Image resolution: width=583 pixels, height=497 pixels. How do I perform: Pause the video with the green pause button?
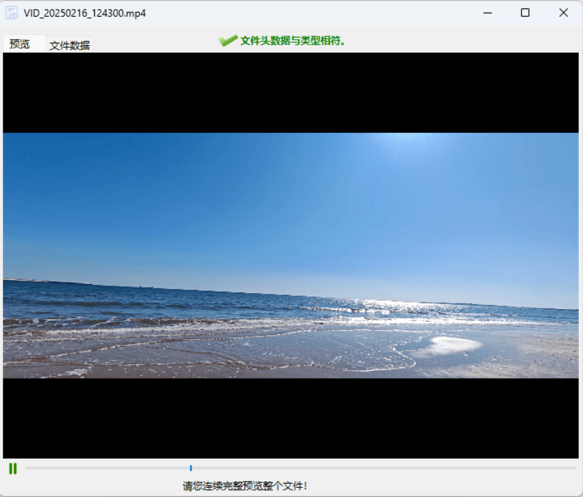click(13, 468)
